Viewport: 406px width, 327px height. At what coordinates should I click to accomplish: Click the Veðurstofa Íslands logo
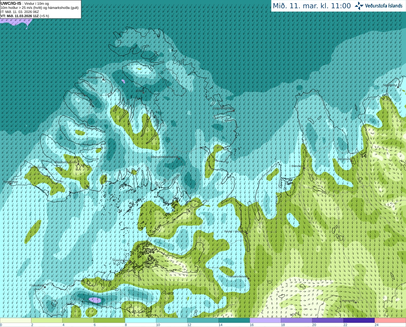tap(378, 6)
